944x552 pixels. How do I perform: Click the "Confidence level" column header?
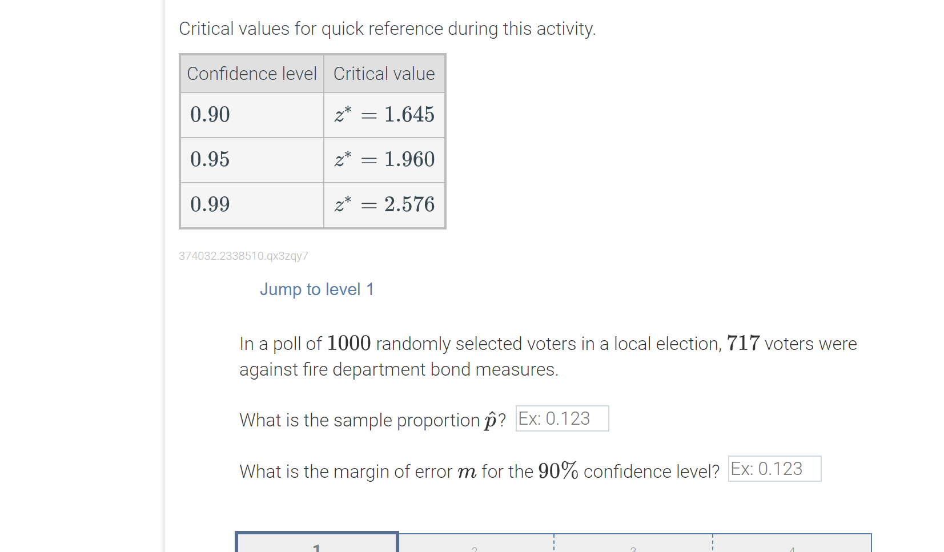coord(251,73)
